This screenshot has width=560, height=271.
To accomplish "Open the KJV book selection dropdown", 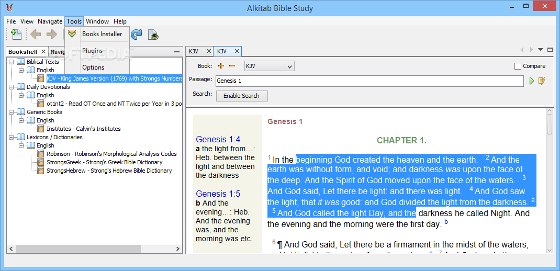I will click(x=270, y=66).
